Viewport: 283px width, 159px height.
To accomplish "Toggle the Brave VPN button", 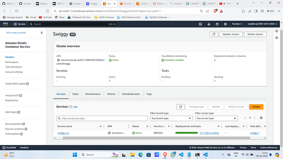I will point(271,11).
